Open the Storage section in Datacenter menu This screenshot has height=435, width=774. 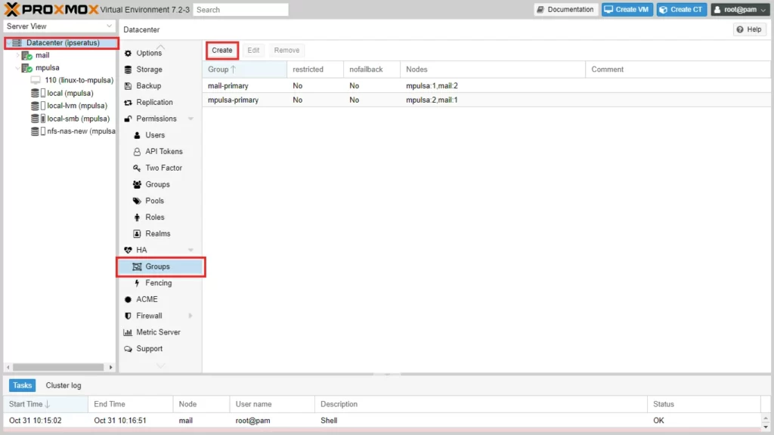coord(148,69)
